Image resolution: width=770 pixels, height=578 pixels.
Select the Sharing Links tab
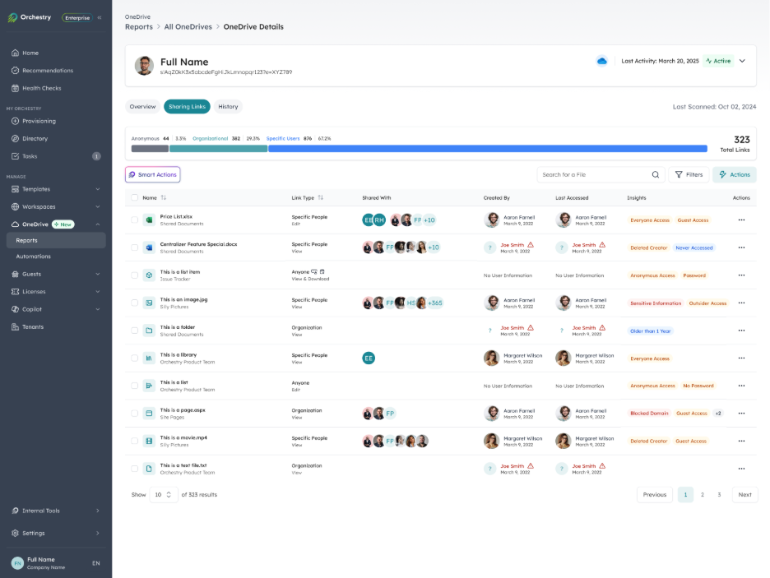[187, 107]
